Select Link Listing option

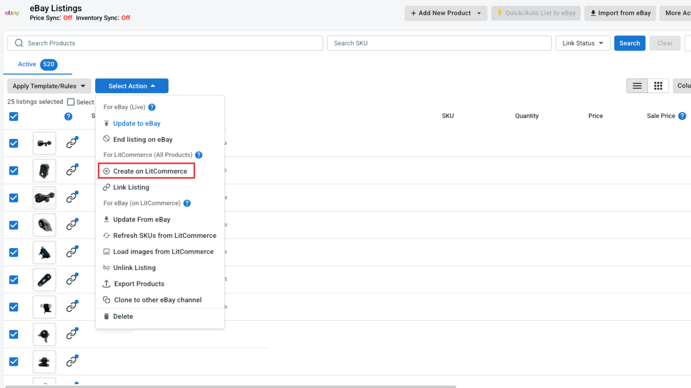coord(131,187)
